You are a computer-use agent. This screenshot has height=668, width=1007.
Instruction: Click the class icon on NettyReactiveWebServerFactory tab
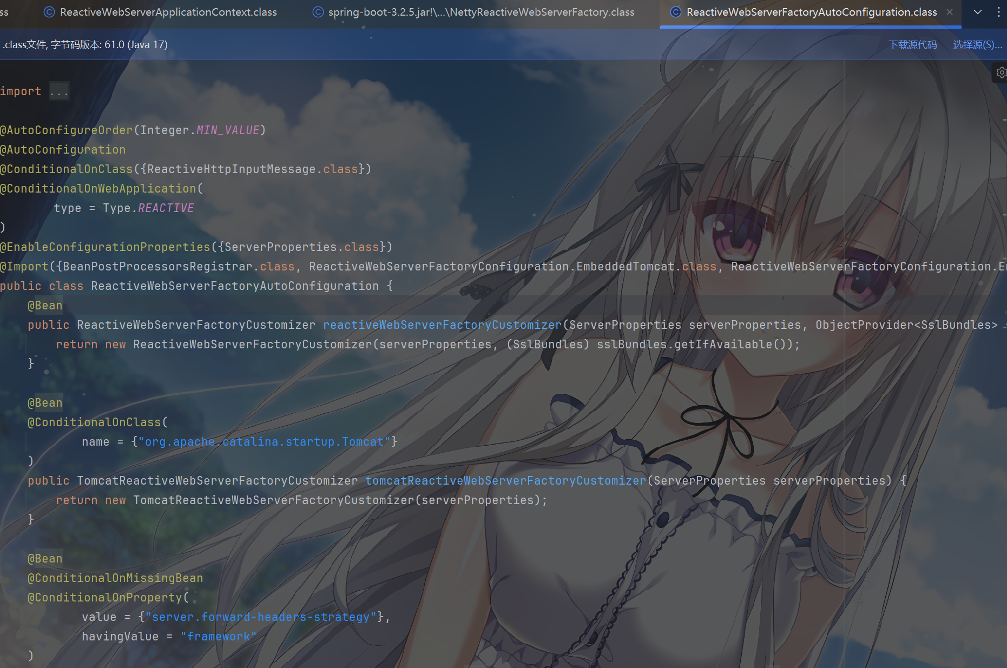tap(318, 12)
